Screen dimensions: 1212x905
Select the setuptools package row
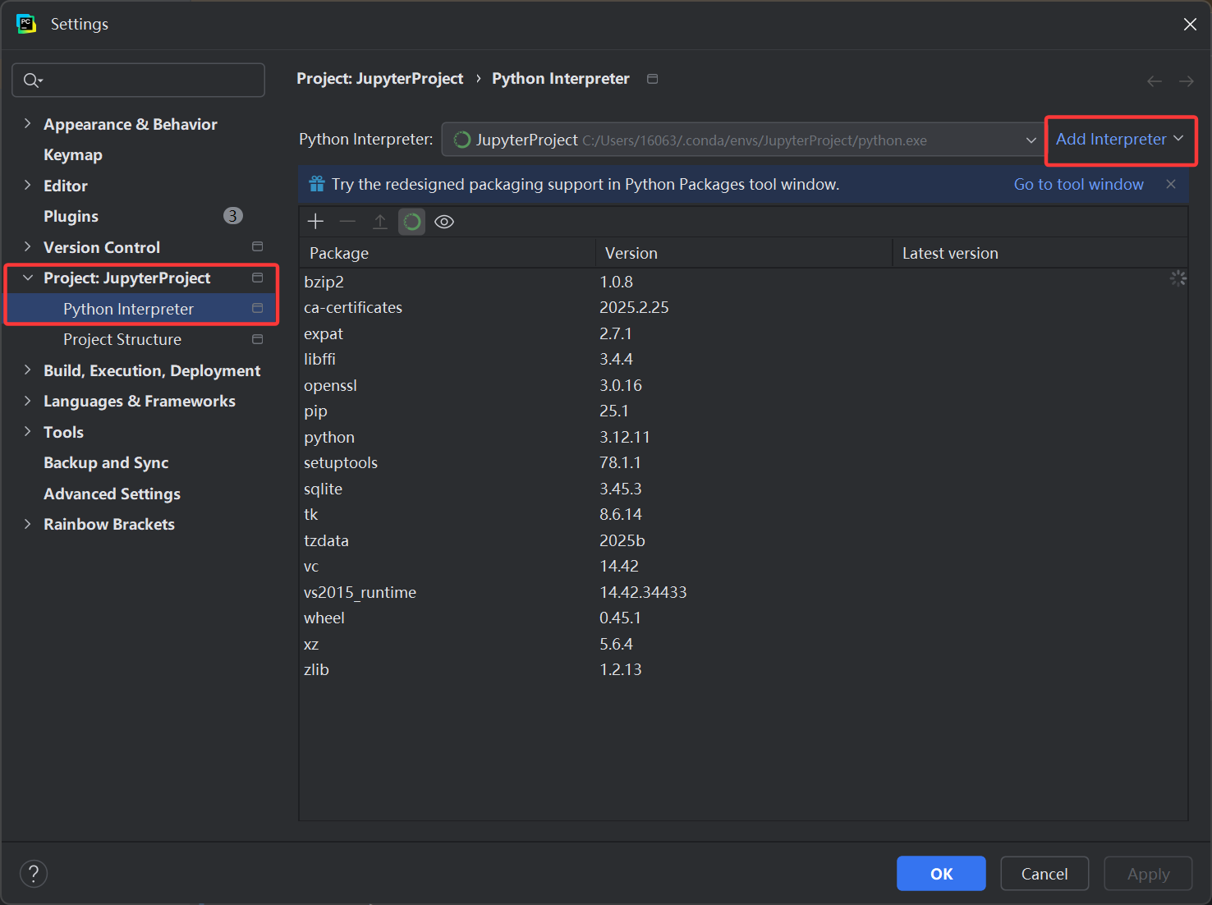pos(743,462)
